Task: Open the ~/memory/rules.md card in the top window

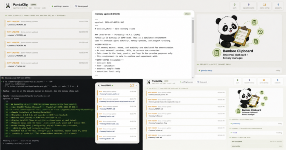Action: pyautogui.click(x=47, y=65)
